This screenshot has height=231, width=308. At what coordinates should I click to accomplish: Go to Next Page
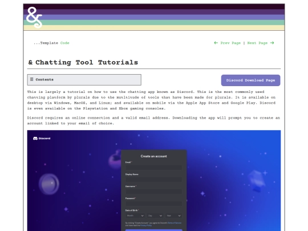[257, 43]
